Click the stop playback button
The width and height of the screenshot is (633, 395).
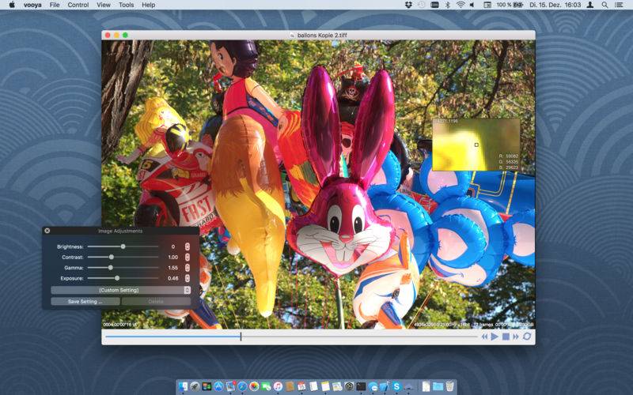tap(506, 337)
